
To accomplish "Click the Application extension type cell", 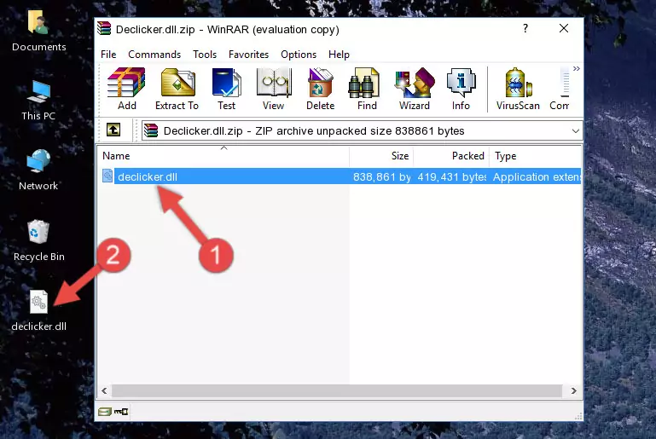I will pyautogui.click(x=537, y=176).
